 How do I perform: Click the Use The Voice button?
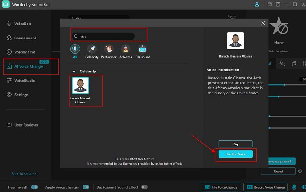[x=235, y=154]
